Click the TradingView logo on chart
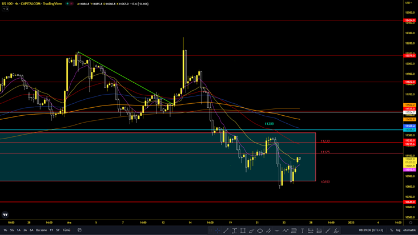 pos(5,214)
